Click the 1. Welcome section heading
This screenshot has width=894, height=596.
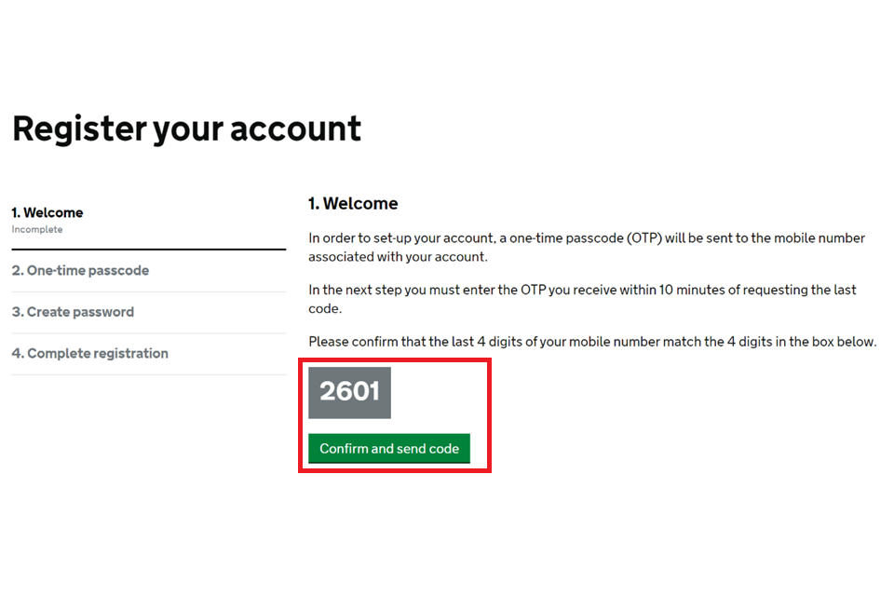[x=353, y=204]
